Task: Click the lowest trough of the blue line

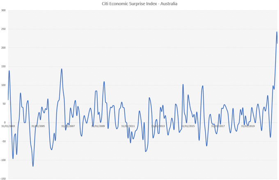Action: 33,166
